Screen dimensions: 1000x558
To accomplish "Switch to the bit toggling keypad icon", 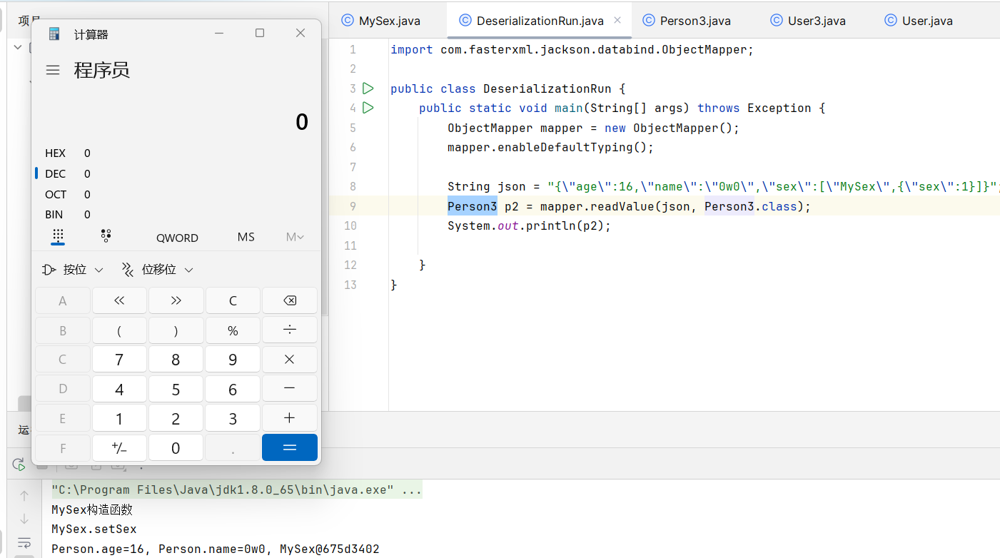I will tap(106, 236).
